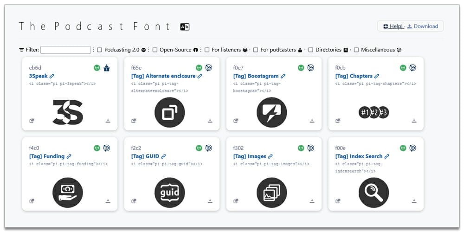Toggle the For podcasters checkbox
This screenshot has height=232, width=464.
click(x=255, y=50)
